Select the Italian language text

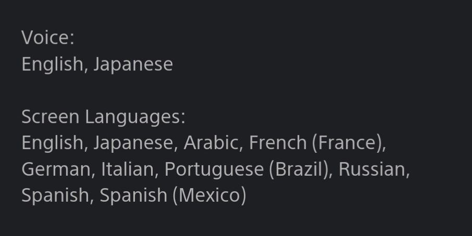[128, 169]
